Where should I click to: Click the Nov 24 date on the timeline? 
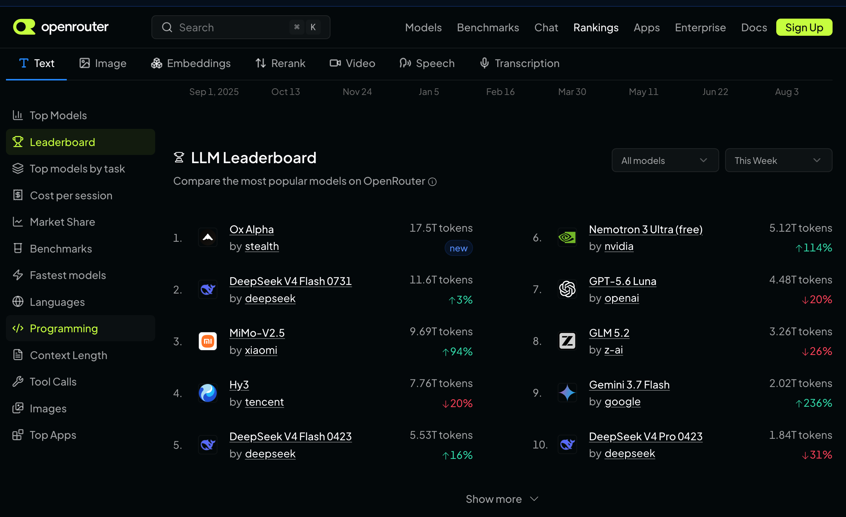(357, 92)
